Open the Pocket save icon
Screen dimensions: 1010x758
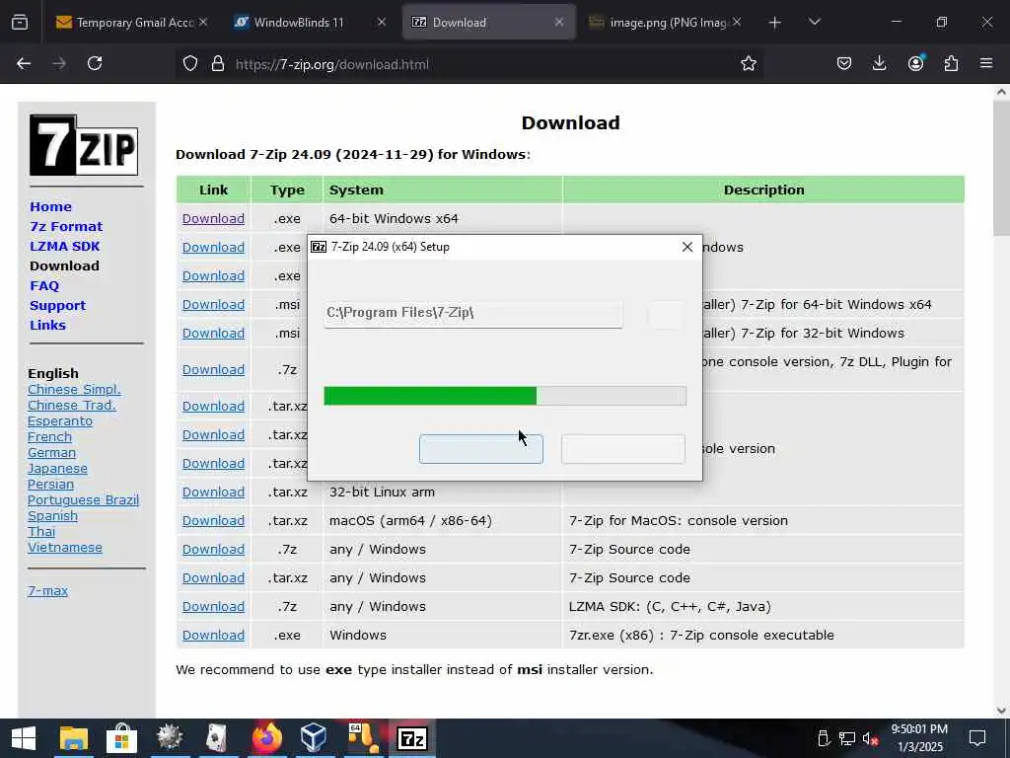click(844, 63)
